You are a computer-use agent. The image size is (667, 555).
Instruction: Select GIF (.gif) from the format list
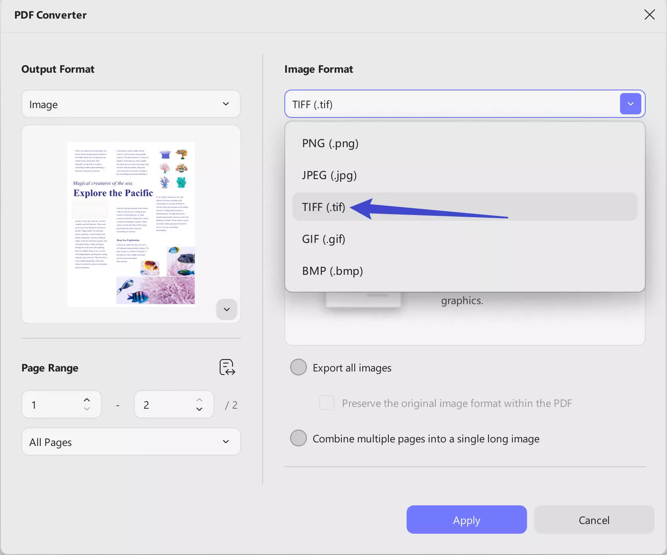tap(323, 238)
